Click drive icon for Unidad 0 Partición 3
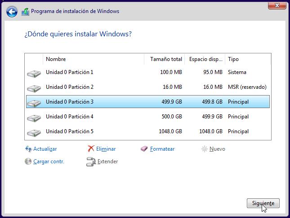This screenshot has width=290, height=218. pyautogui.click(x=34, y=103)
